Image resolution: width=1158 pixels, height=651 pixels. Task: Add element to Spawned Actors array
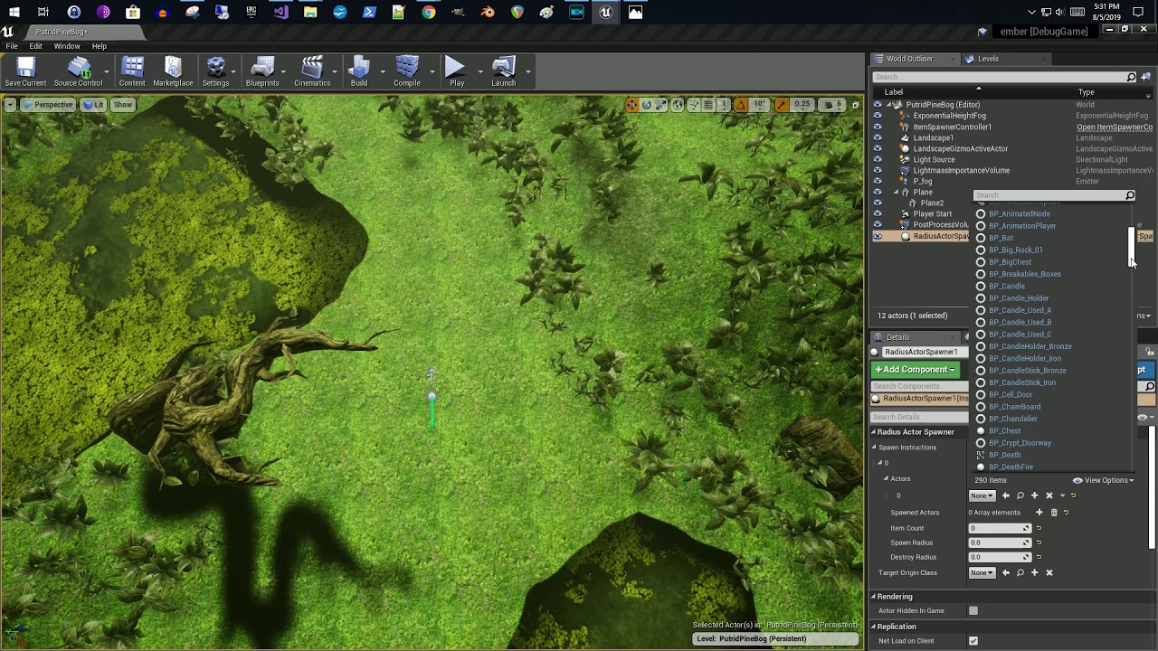1039,513
